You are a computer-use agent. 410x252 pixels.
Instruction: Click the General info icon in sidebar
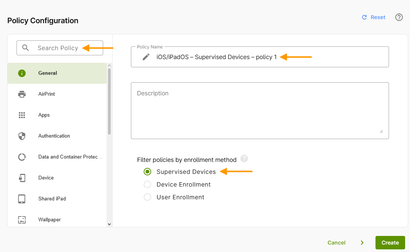coord(22,73)
